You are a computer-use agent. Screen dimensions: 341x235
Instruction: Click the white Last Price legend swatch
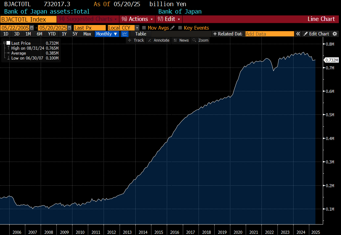[x=8, y=43]
